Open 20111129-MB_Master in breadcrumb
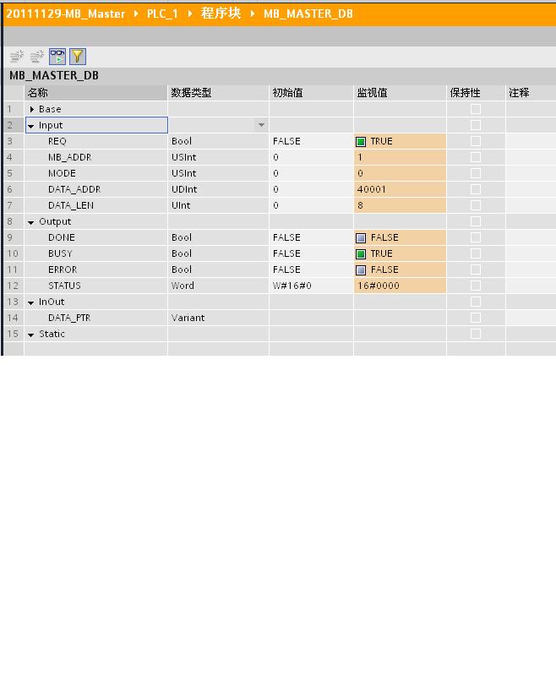The width and height of the screenshot is (556, 697). coord(66,14)
